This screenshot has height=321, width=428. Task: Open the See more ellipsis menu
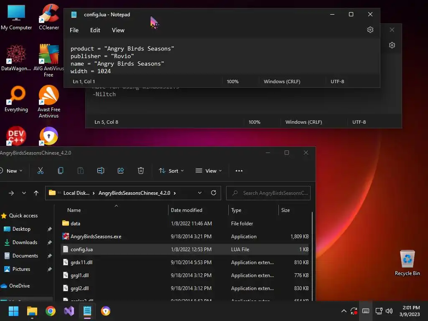[239, 171]
